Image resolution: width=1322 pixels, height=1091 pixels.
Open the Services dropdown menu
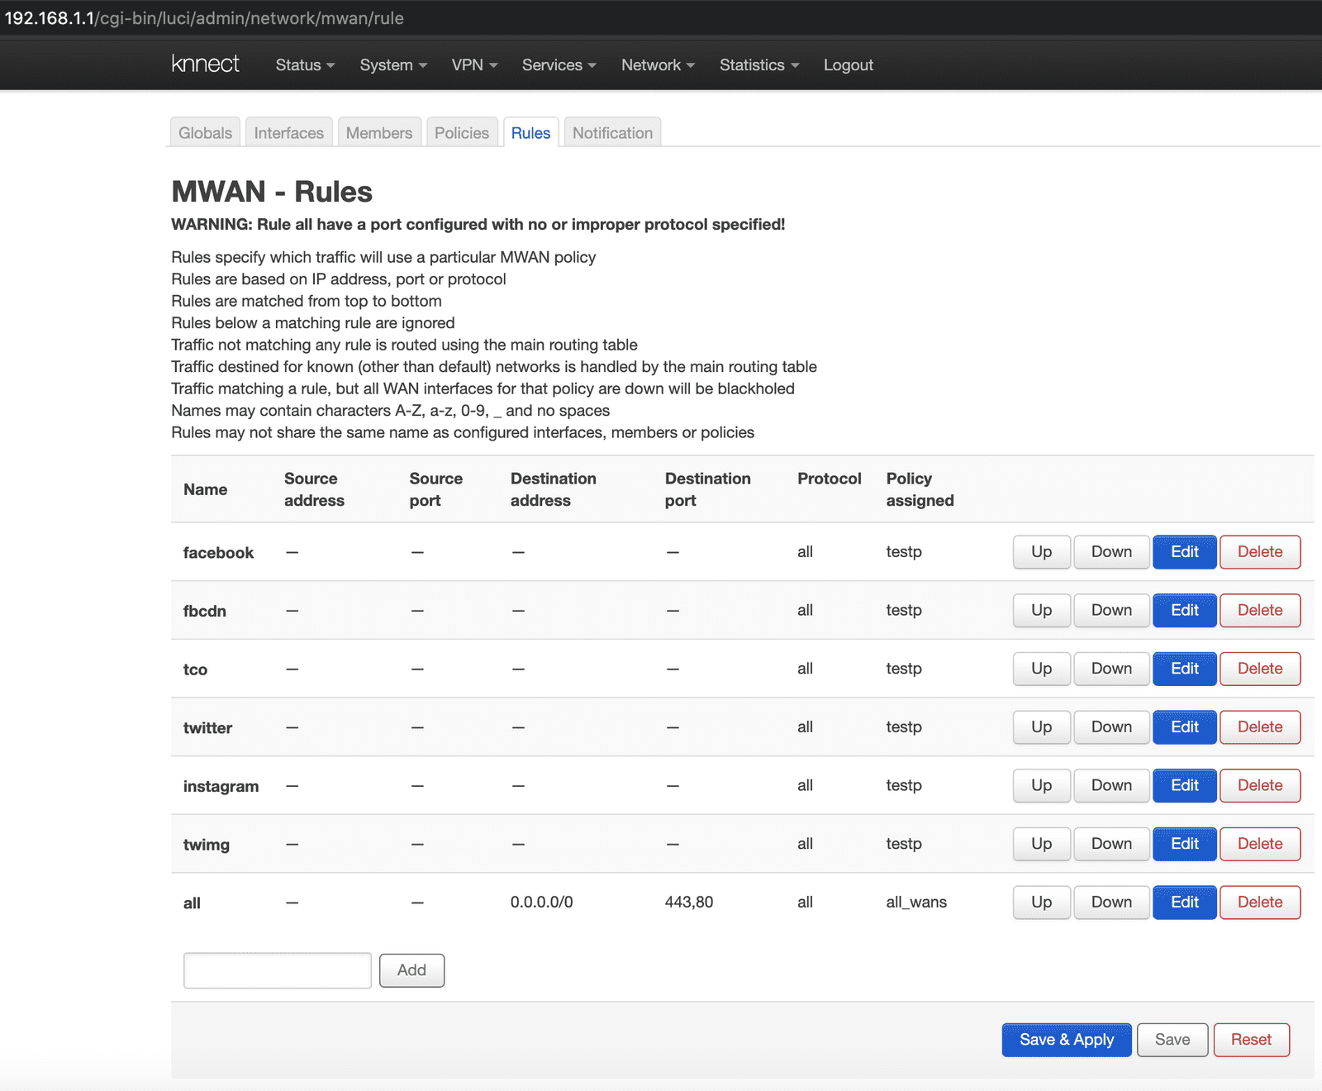[x=558, y=64]
